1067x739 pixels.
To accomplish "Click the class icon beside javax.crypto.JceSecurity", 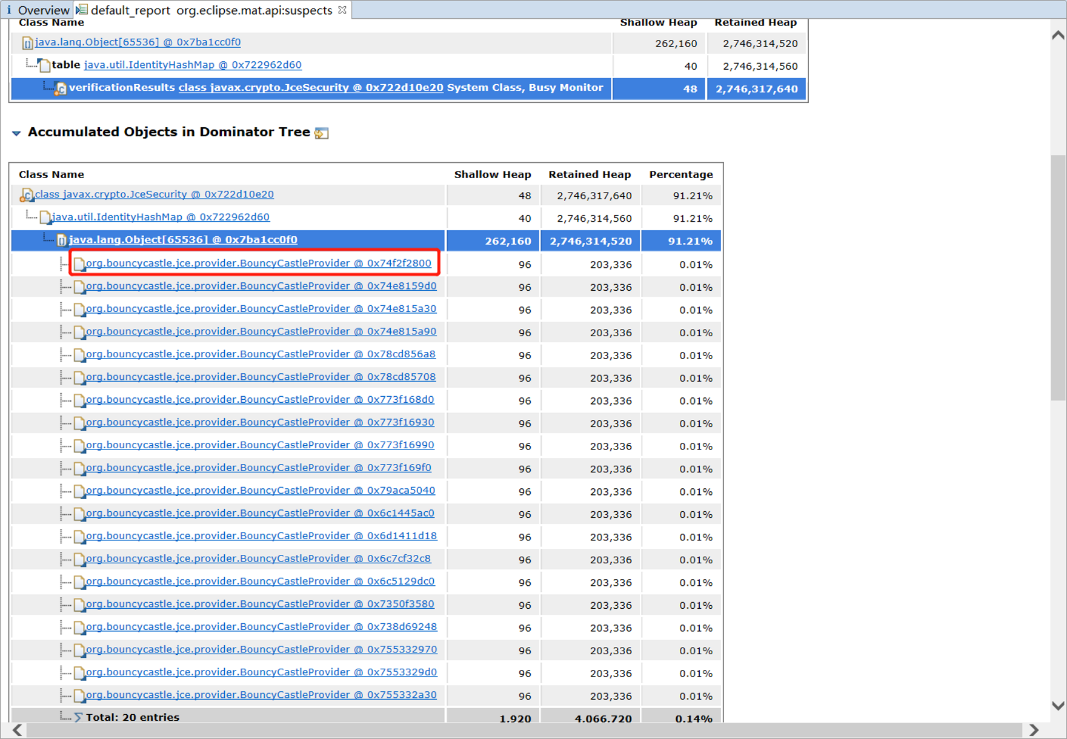I will (x=26, y=194).
